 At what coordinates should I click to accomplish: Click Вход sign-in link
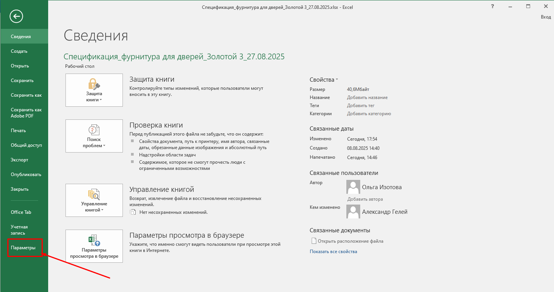coord(546,17)
